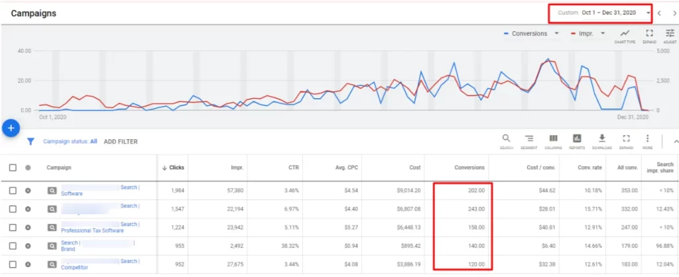Open the Reports icon
Screen dimensions: 679x277
pyautogui.click(x=577, y=140)
